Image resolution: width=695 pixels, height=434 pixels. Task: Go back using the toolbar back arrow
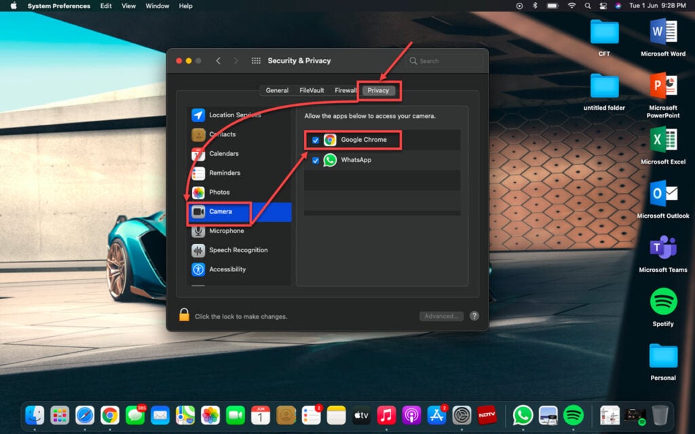coord(218,60)
